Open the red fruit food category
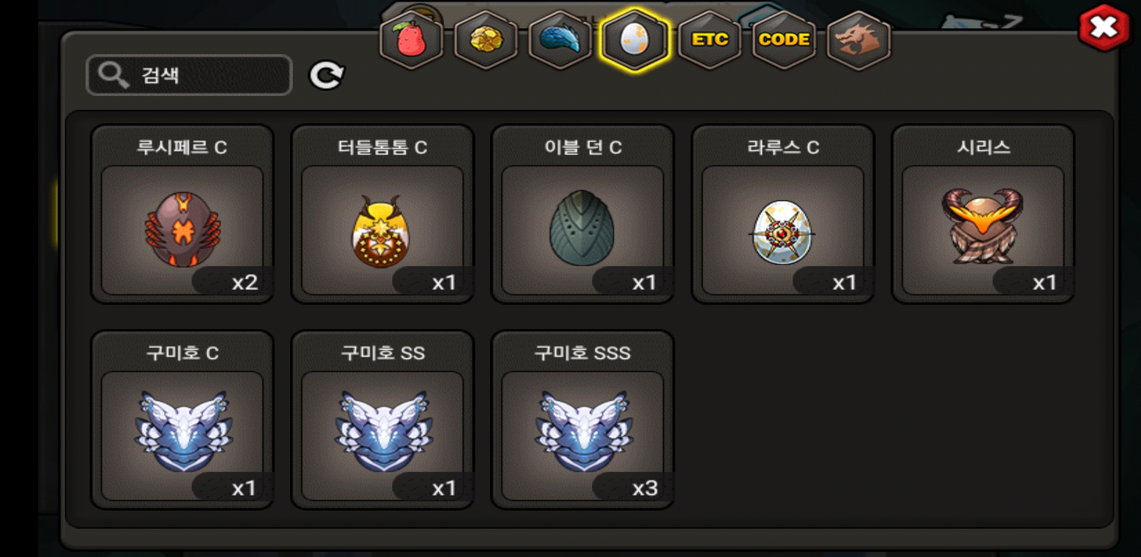The image size is (1141, 557). pyautogui.click(x=411, y=40)
